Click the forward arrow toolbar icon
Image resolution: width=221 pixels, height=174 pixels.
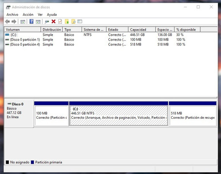point(14,22)
